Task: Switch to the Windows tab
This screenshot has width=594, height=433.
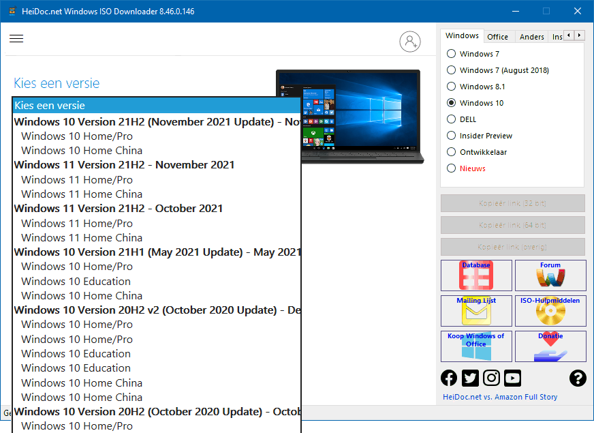Action: (x=462, y=35)
